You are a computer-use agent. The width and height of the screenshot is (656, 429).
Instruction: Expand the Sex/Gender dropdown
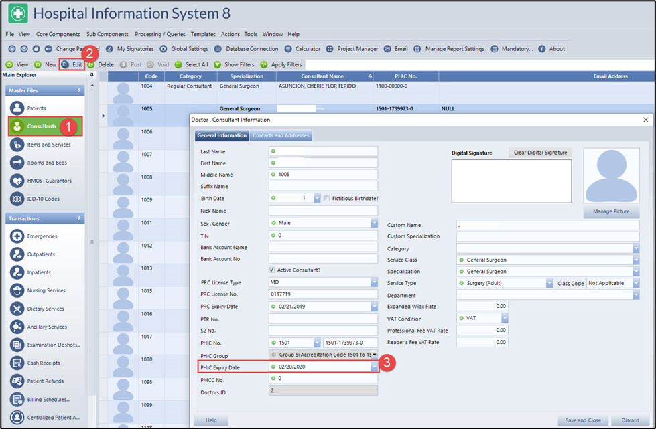tap(374, 223)
